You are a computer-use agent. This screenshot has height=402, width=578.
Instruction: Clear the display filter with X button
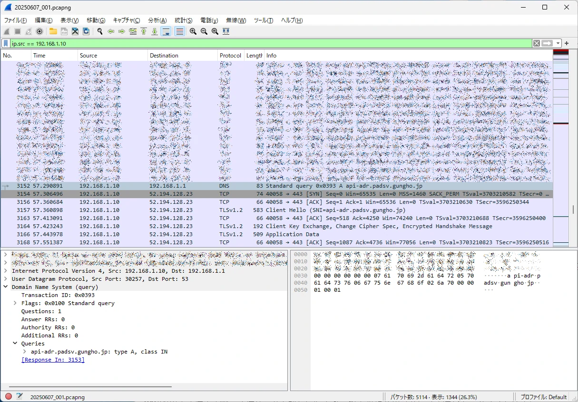pos(537,43)
